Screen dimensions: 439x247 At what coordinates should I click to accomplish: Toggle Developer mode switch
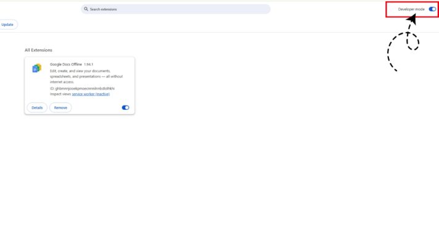click(432, 9)
